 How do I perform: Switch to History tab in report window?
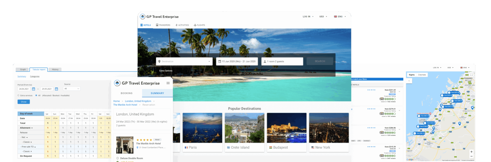coord(55,70)
